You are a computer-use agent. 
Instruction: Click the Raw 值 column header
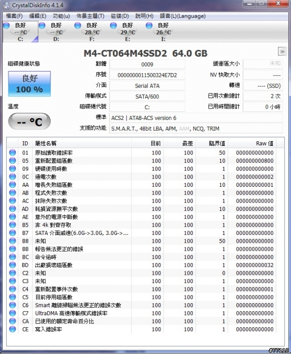pos(252,143)
